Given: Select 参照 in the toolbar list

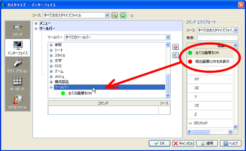Looking at the screenshot, I should [58, 45].
